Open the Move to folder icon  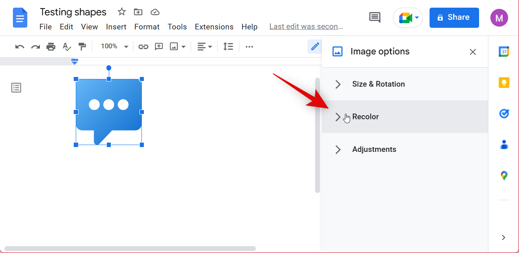(x=138, y=12)
